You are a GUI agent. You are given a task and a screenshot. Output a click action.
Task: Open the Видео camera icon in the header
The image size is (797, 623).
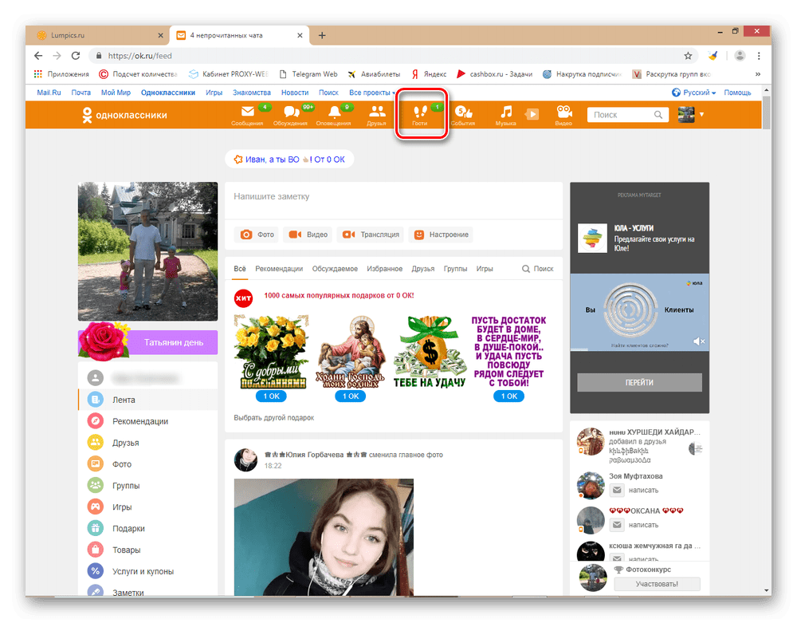563,112
